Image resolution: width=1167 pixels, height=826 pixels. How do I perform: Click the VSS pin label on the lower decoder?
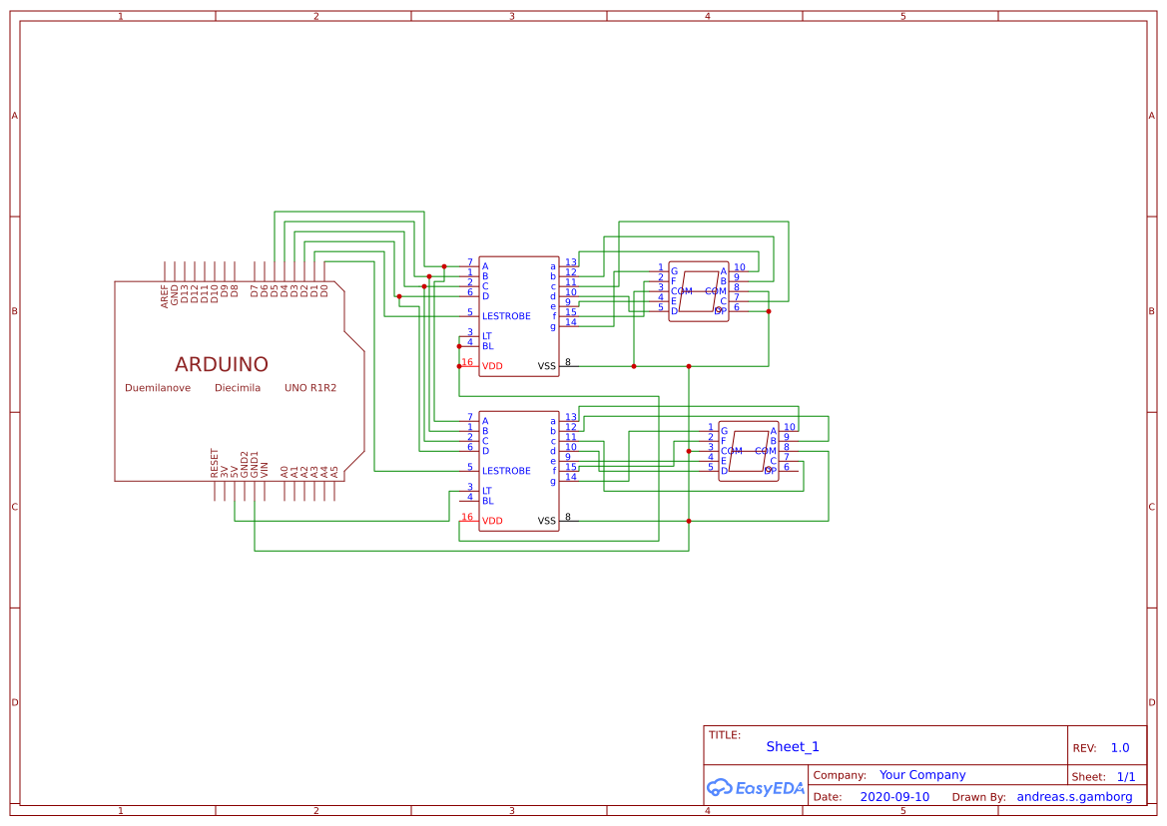coord(544,520)
